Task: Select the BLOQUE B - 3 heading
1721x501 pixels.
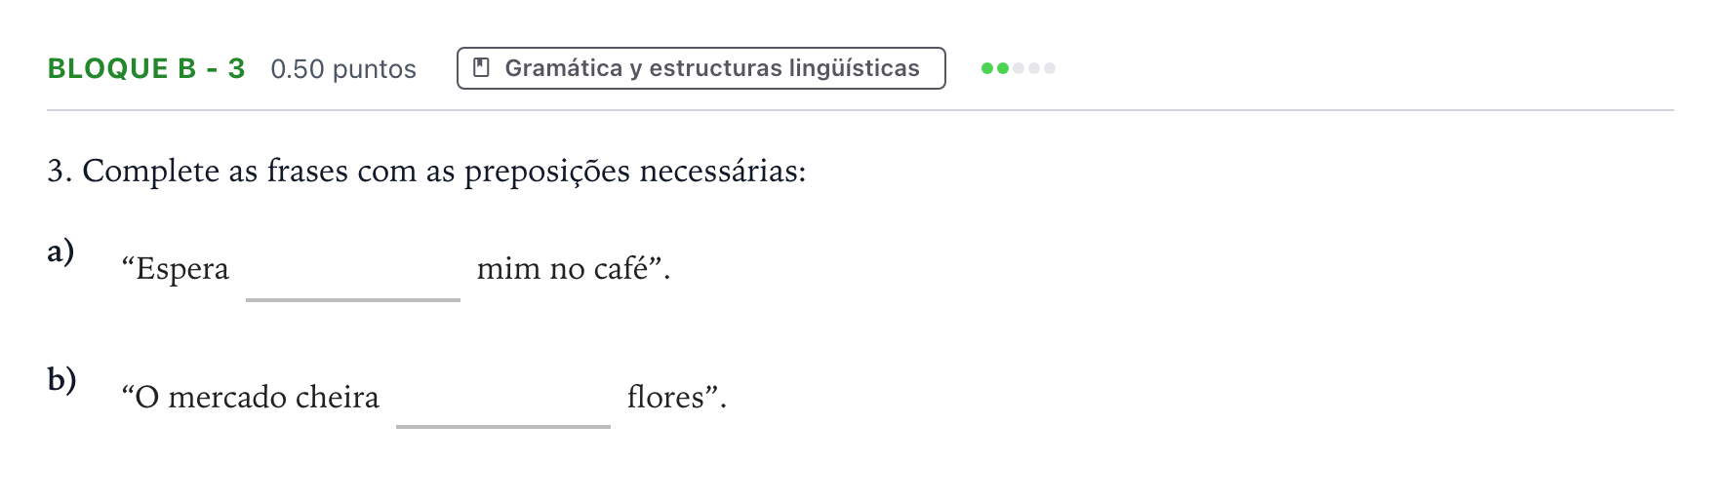Action: 146,68
